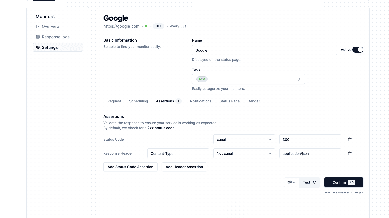Expand the Tags selector chevron

[x=299, y=79]
